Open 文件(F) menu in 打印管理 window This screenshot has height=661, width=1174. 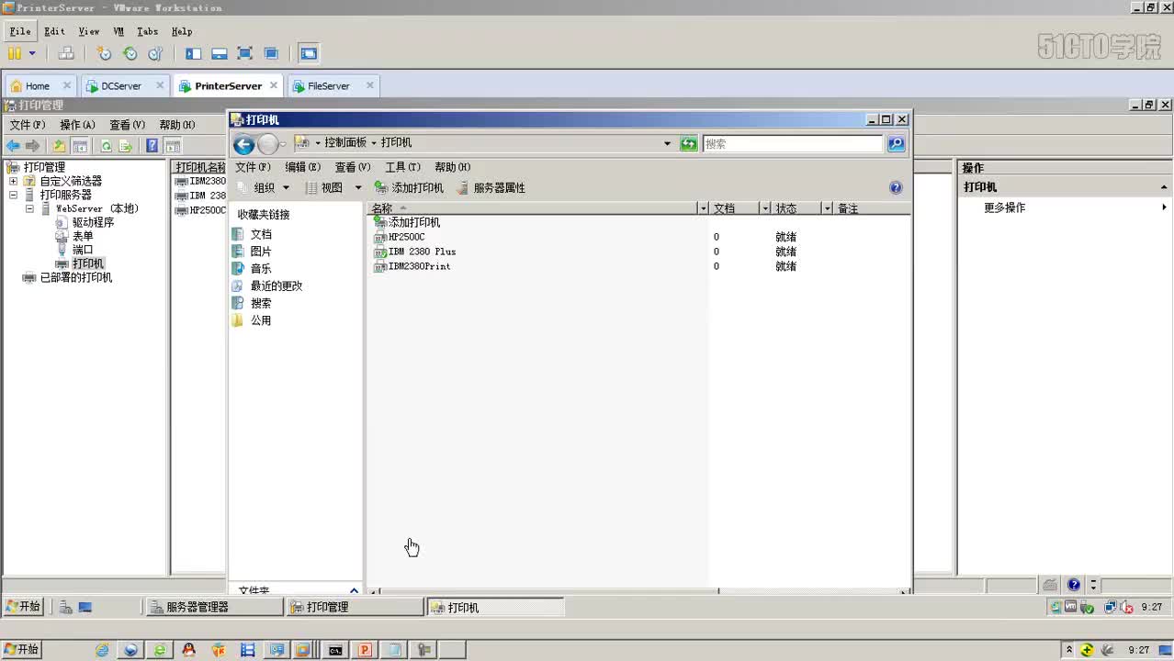[x=28, y=125]
